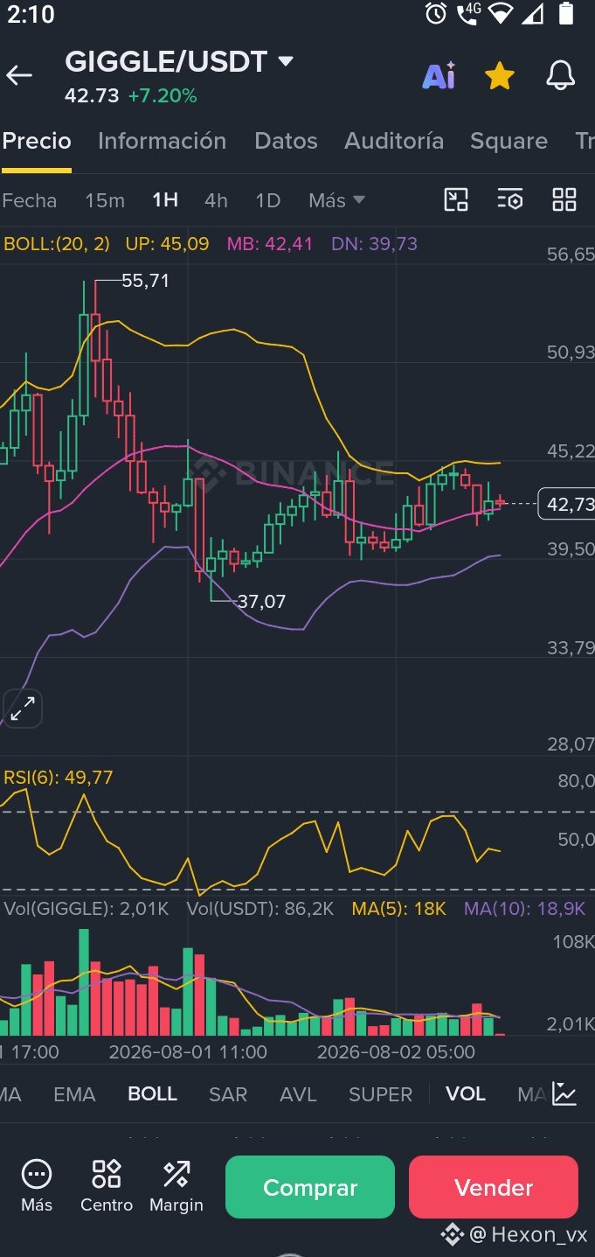Open the price alert bell icon

(561, 76)
